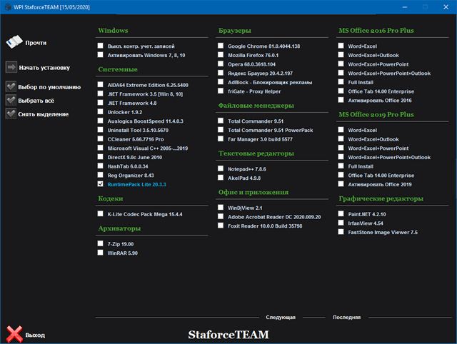The image size is (457, 344).
Task: Check Активировать Windows 7, 8, 10 box
Action: point(100,55)
